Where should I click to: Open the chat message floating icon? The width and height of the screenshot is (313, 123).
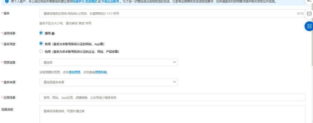[309, 14]
